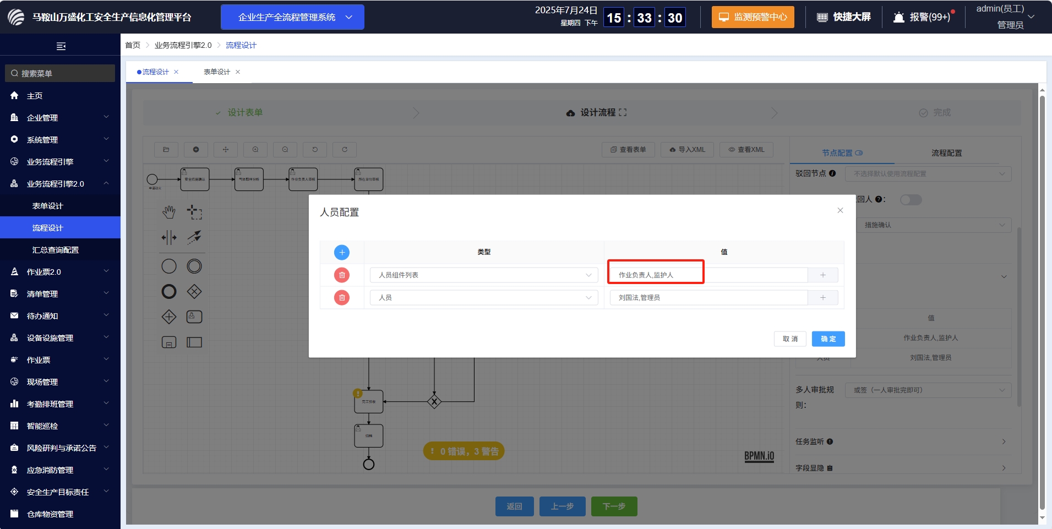Image resolution: width=1052 pixels, height=529 pixels.
Task: Click the 搜索菜单 search box
Action: [60, 73]
